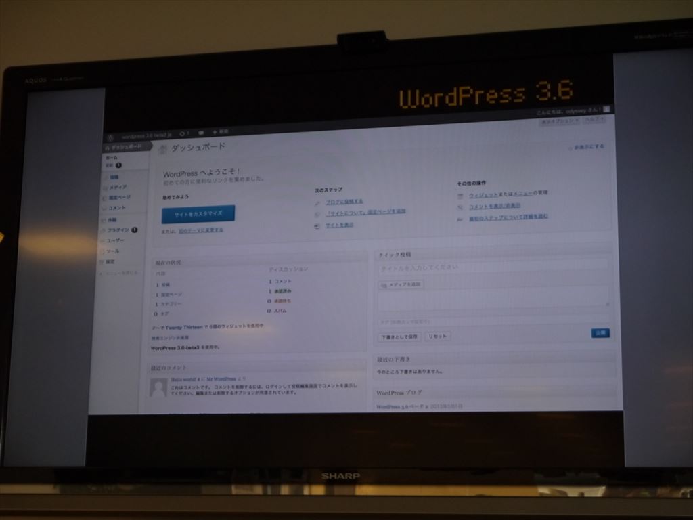Click the コメントを表示/非表示 link

(x=495, y=206)
